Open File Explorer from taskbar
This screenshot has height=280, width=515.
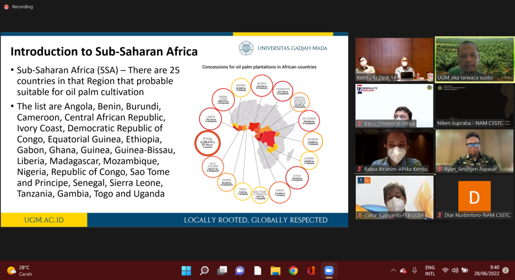[275, 270]
